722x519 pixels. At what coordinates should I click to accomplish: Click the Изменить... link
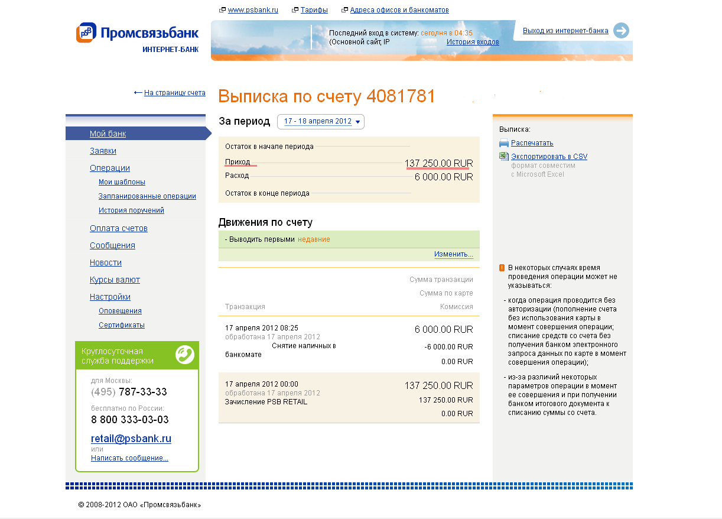click(454, 254)
